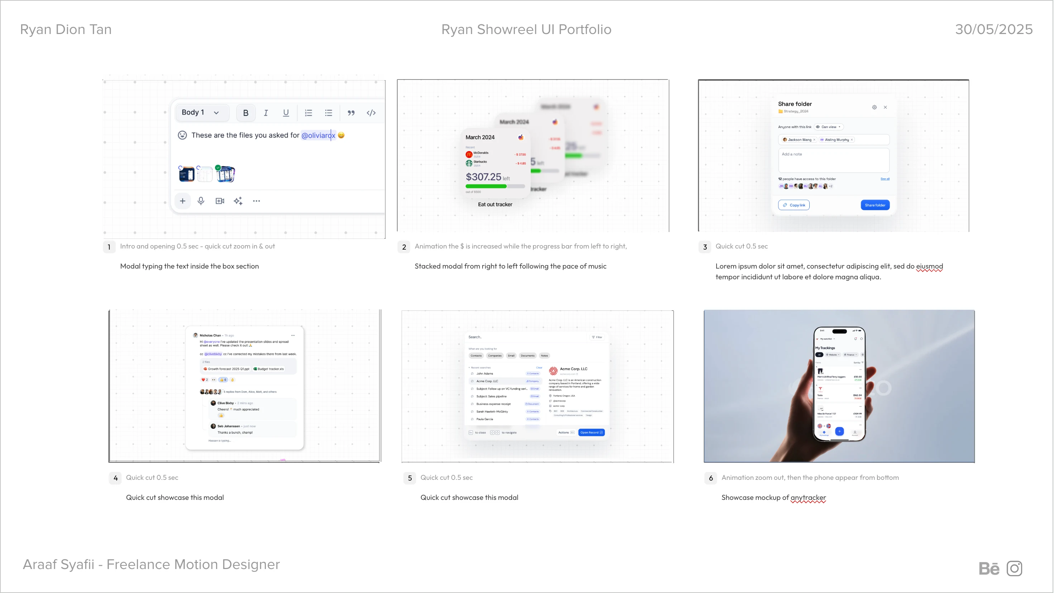The width and height of the screenshot is (1054, 593).
Task: Click the @oliviarox mention in the message
Action: coord(318,135)
